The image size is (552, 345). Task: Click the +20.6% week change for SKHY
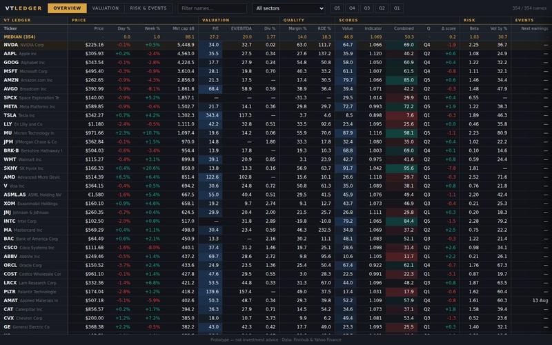click(x=150, y=168)
